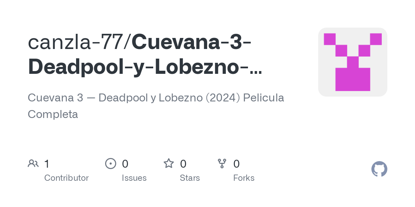Click the Issues circle-dot icon
The width and height of the screenshot is (415, 207).
point(111,164)
